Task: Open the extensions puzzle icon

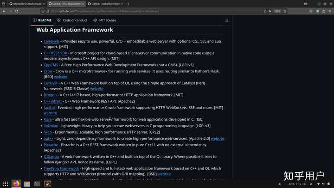Action: point(324,11)
